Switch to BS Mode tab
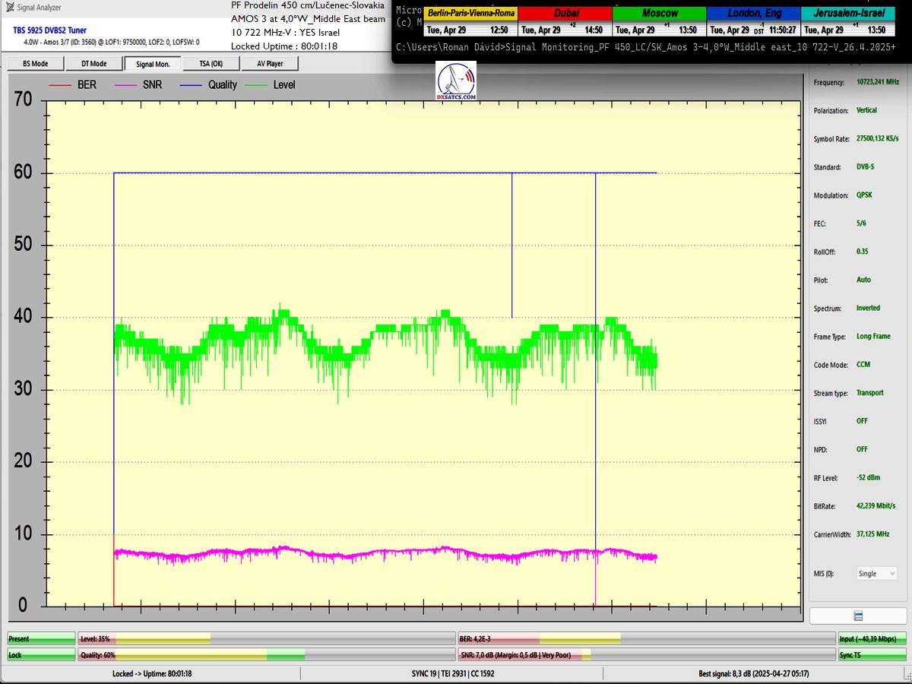The width and height of the screenshot is (912, 684). coord(35,64)
